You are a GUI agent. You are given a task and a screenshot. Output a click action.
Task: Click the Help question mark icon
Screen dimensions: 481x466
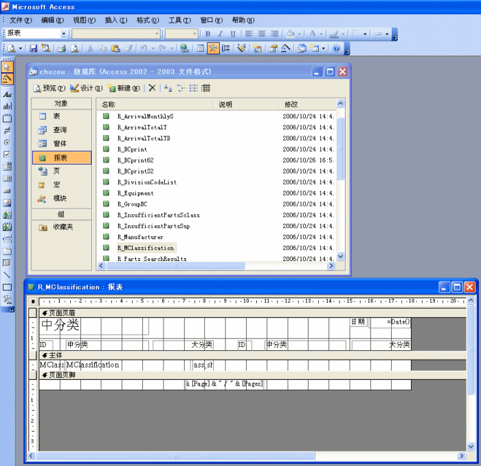337,48
